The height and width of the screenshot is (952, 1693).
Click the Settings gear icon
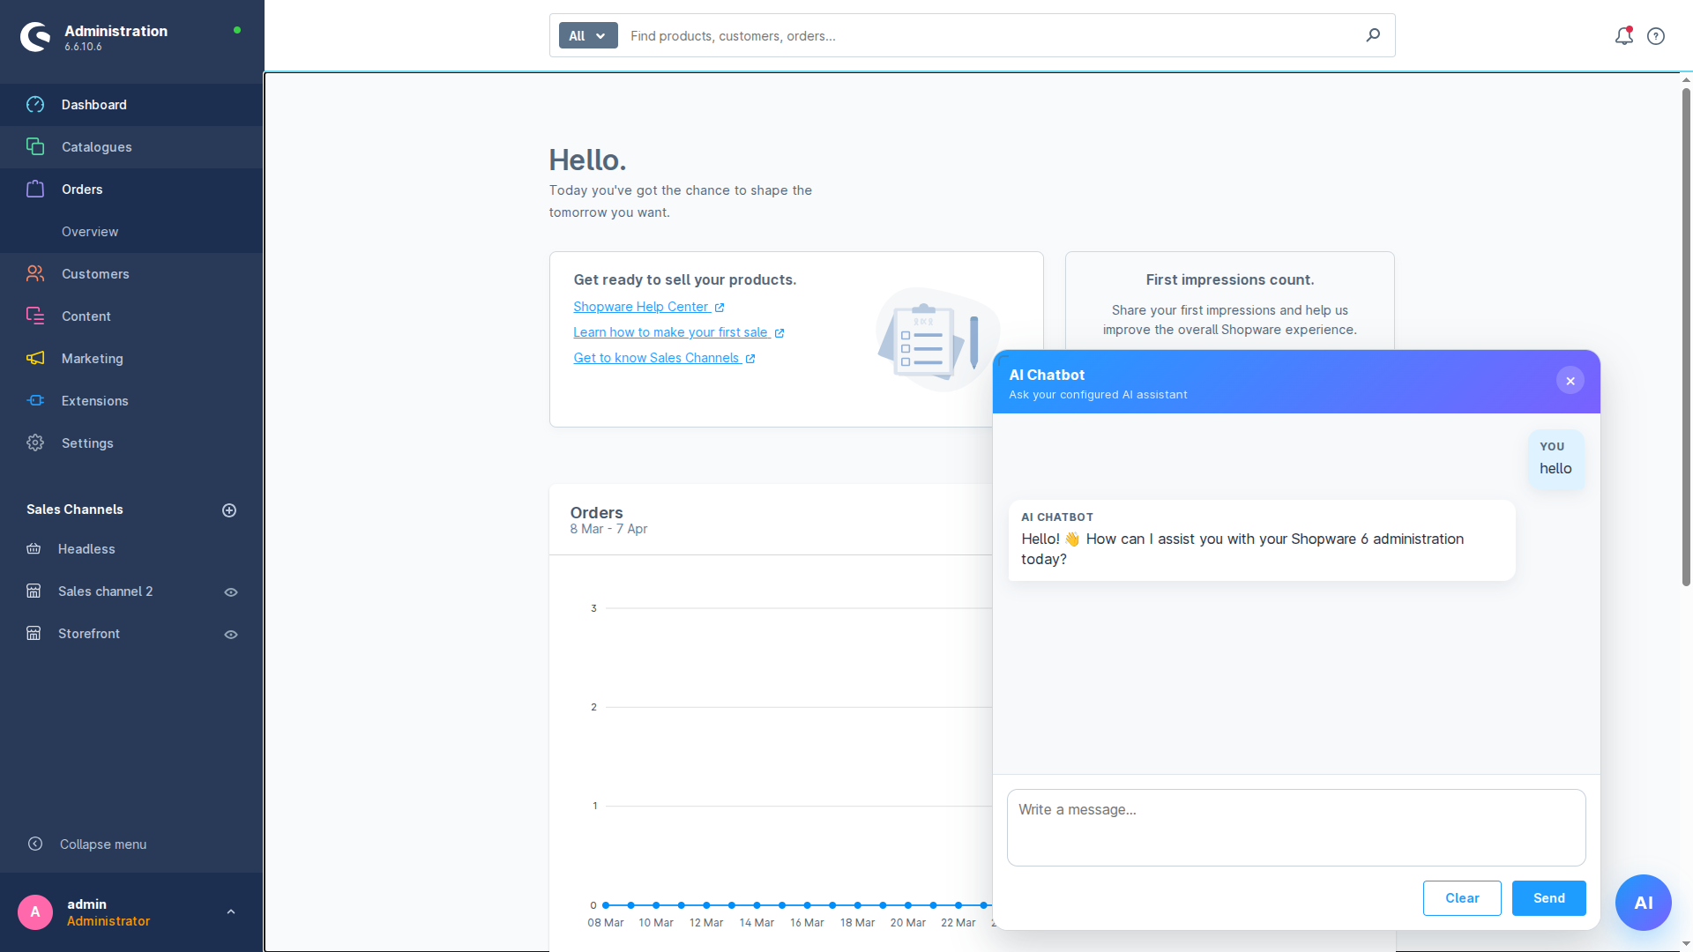pyautogui.click(x=35, y=443)
